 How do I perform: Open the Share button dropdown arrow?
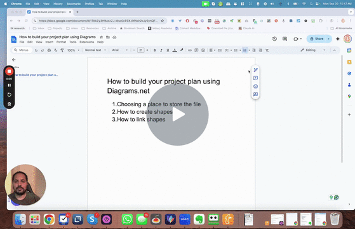328,39
